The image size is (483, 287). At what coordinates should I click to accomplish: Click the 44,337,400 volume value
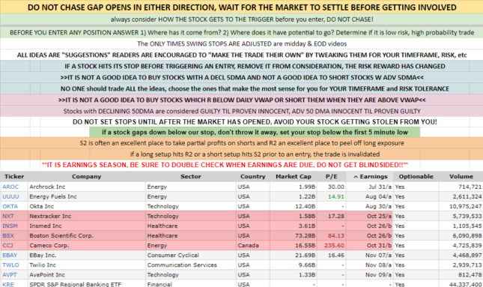466,284
